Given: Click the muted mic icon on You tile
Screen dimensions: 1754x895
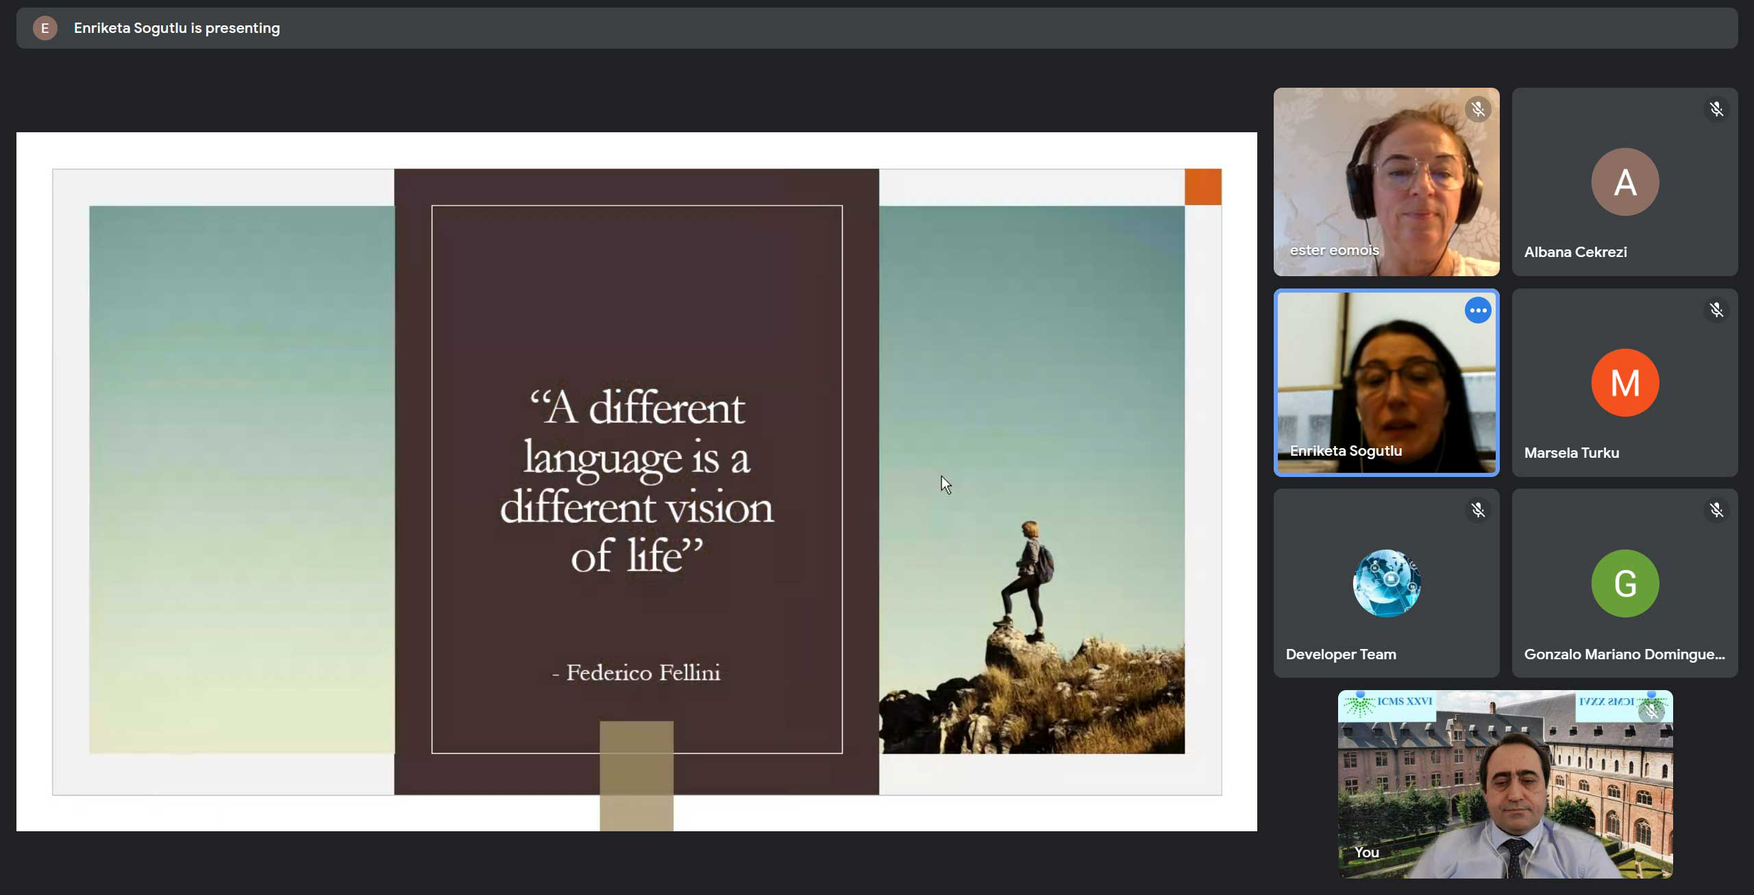Looking at the screenshot, I should (x=1651, y=712).
